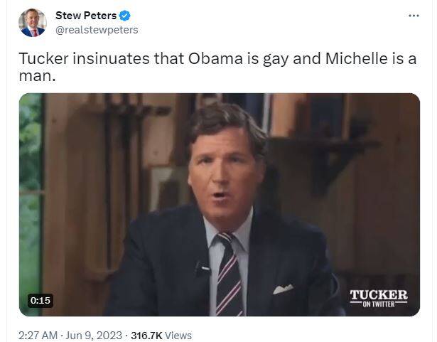Open the 2:27 AM Jun 9, 2023 timestamp
The height and width of the screenshot is (342, 437).
(70, 336)
